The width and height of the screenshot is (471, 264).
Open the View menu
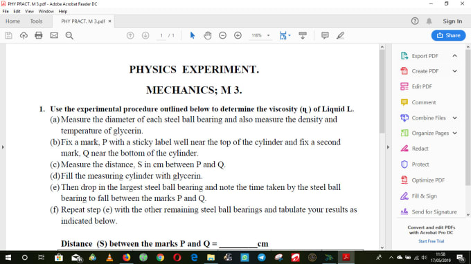pos(29,11)
